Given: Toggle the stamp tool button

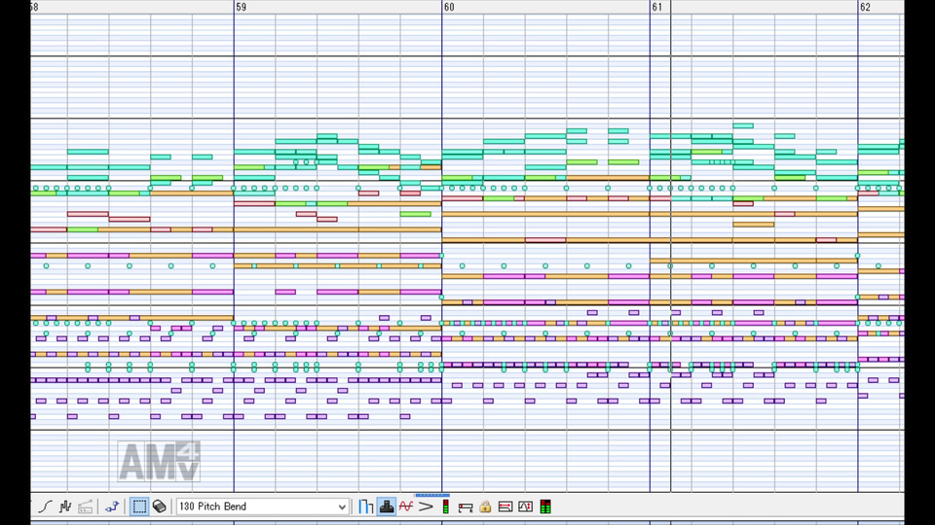Looking at the screenshot, I should 387,507.
